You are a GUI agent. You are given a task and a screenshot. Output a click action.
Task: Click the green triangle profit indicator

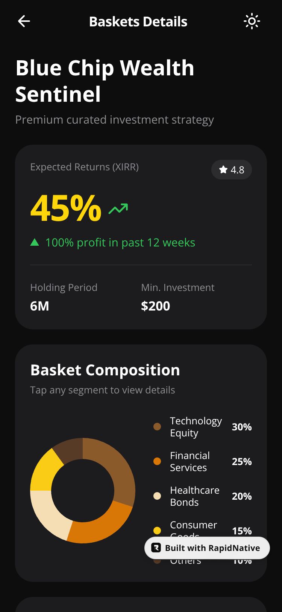[x=35, y=242]
